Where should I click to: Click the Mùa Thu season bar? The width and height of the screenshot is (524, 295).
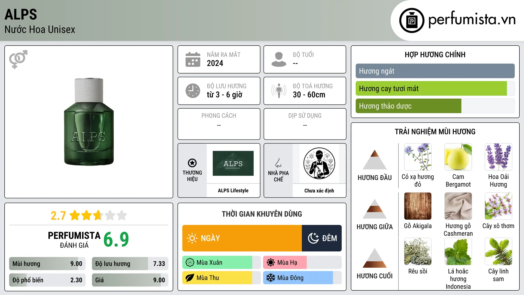[x=221, y=278]
